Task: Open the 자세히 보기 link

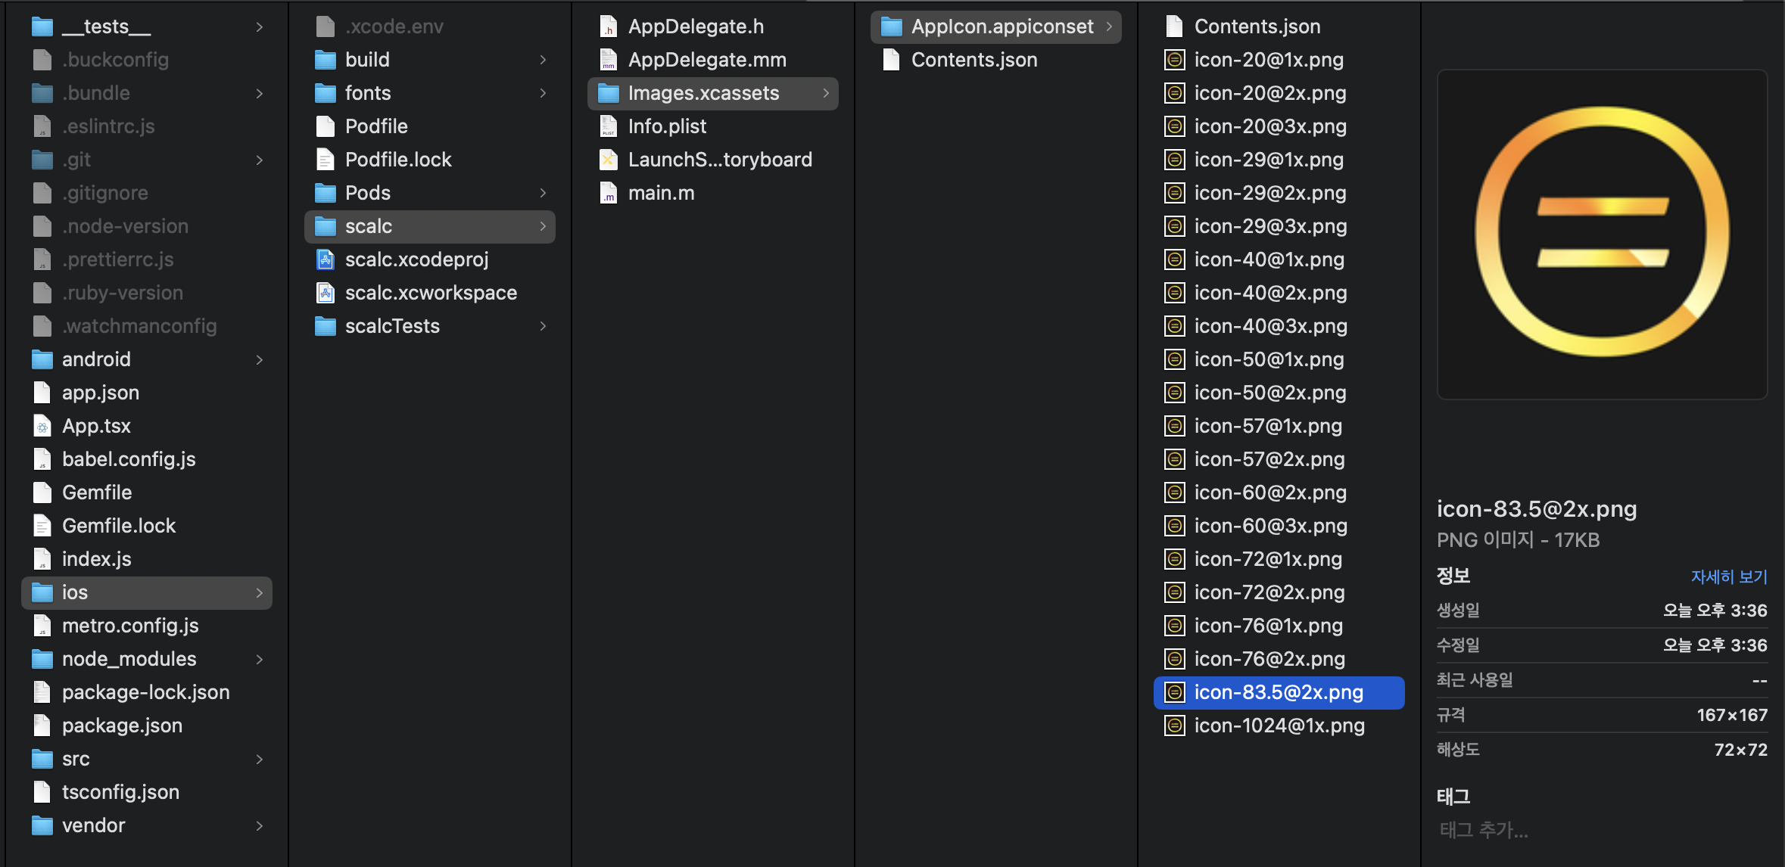Action: [1728, 576]
